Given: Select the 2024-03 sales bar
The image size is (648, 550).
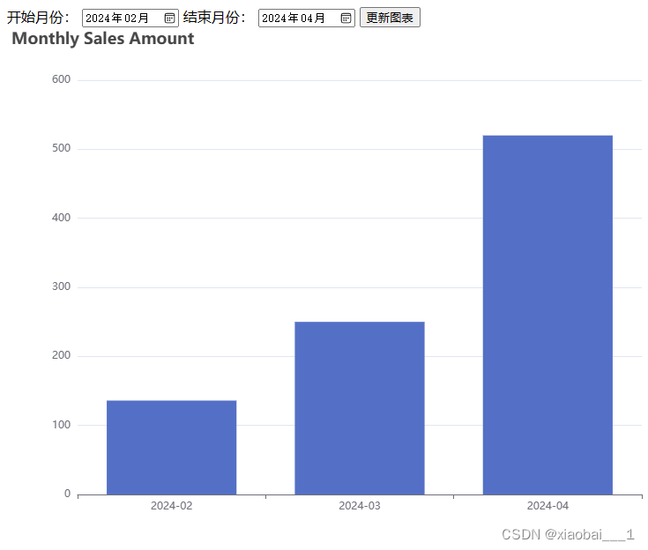Looking at the screenshot, I should coord(360,408).
